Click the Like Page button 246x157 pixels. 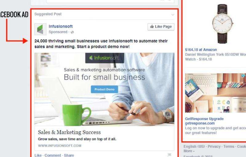[161, 27]
